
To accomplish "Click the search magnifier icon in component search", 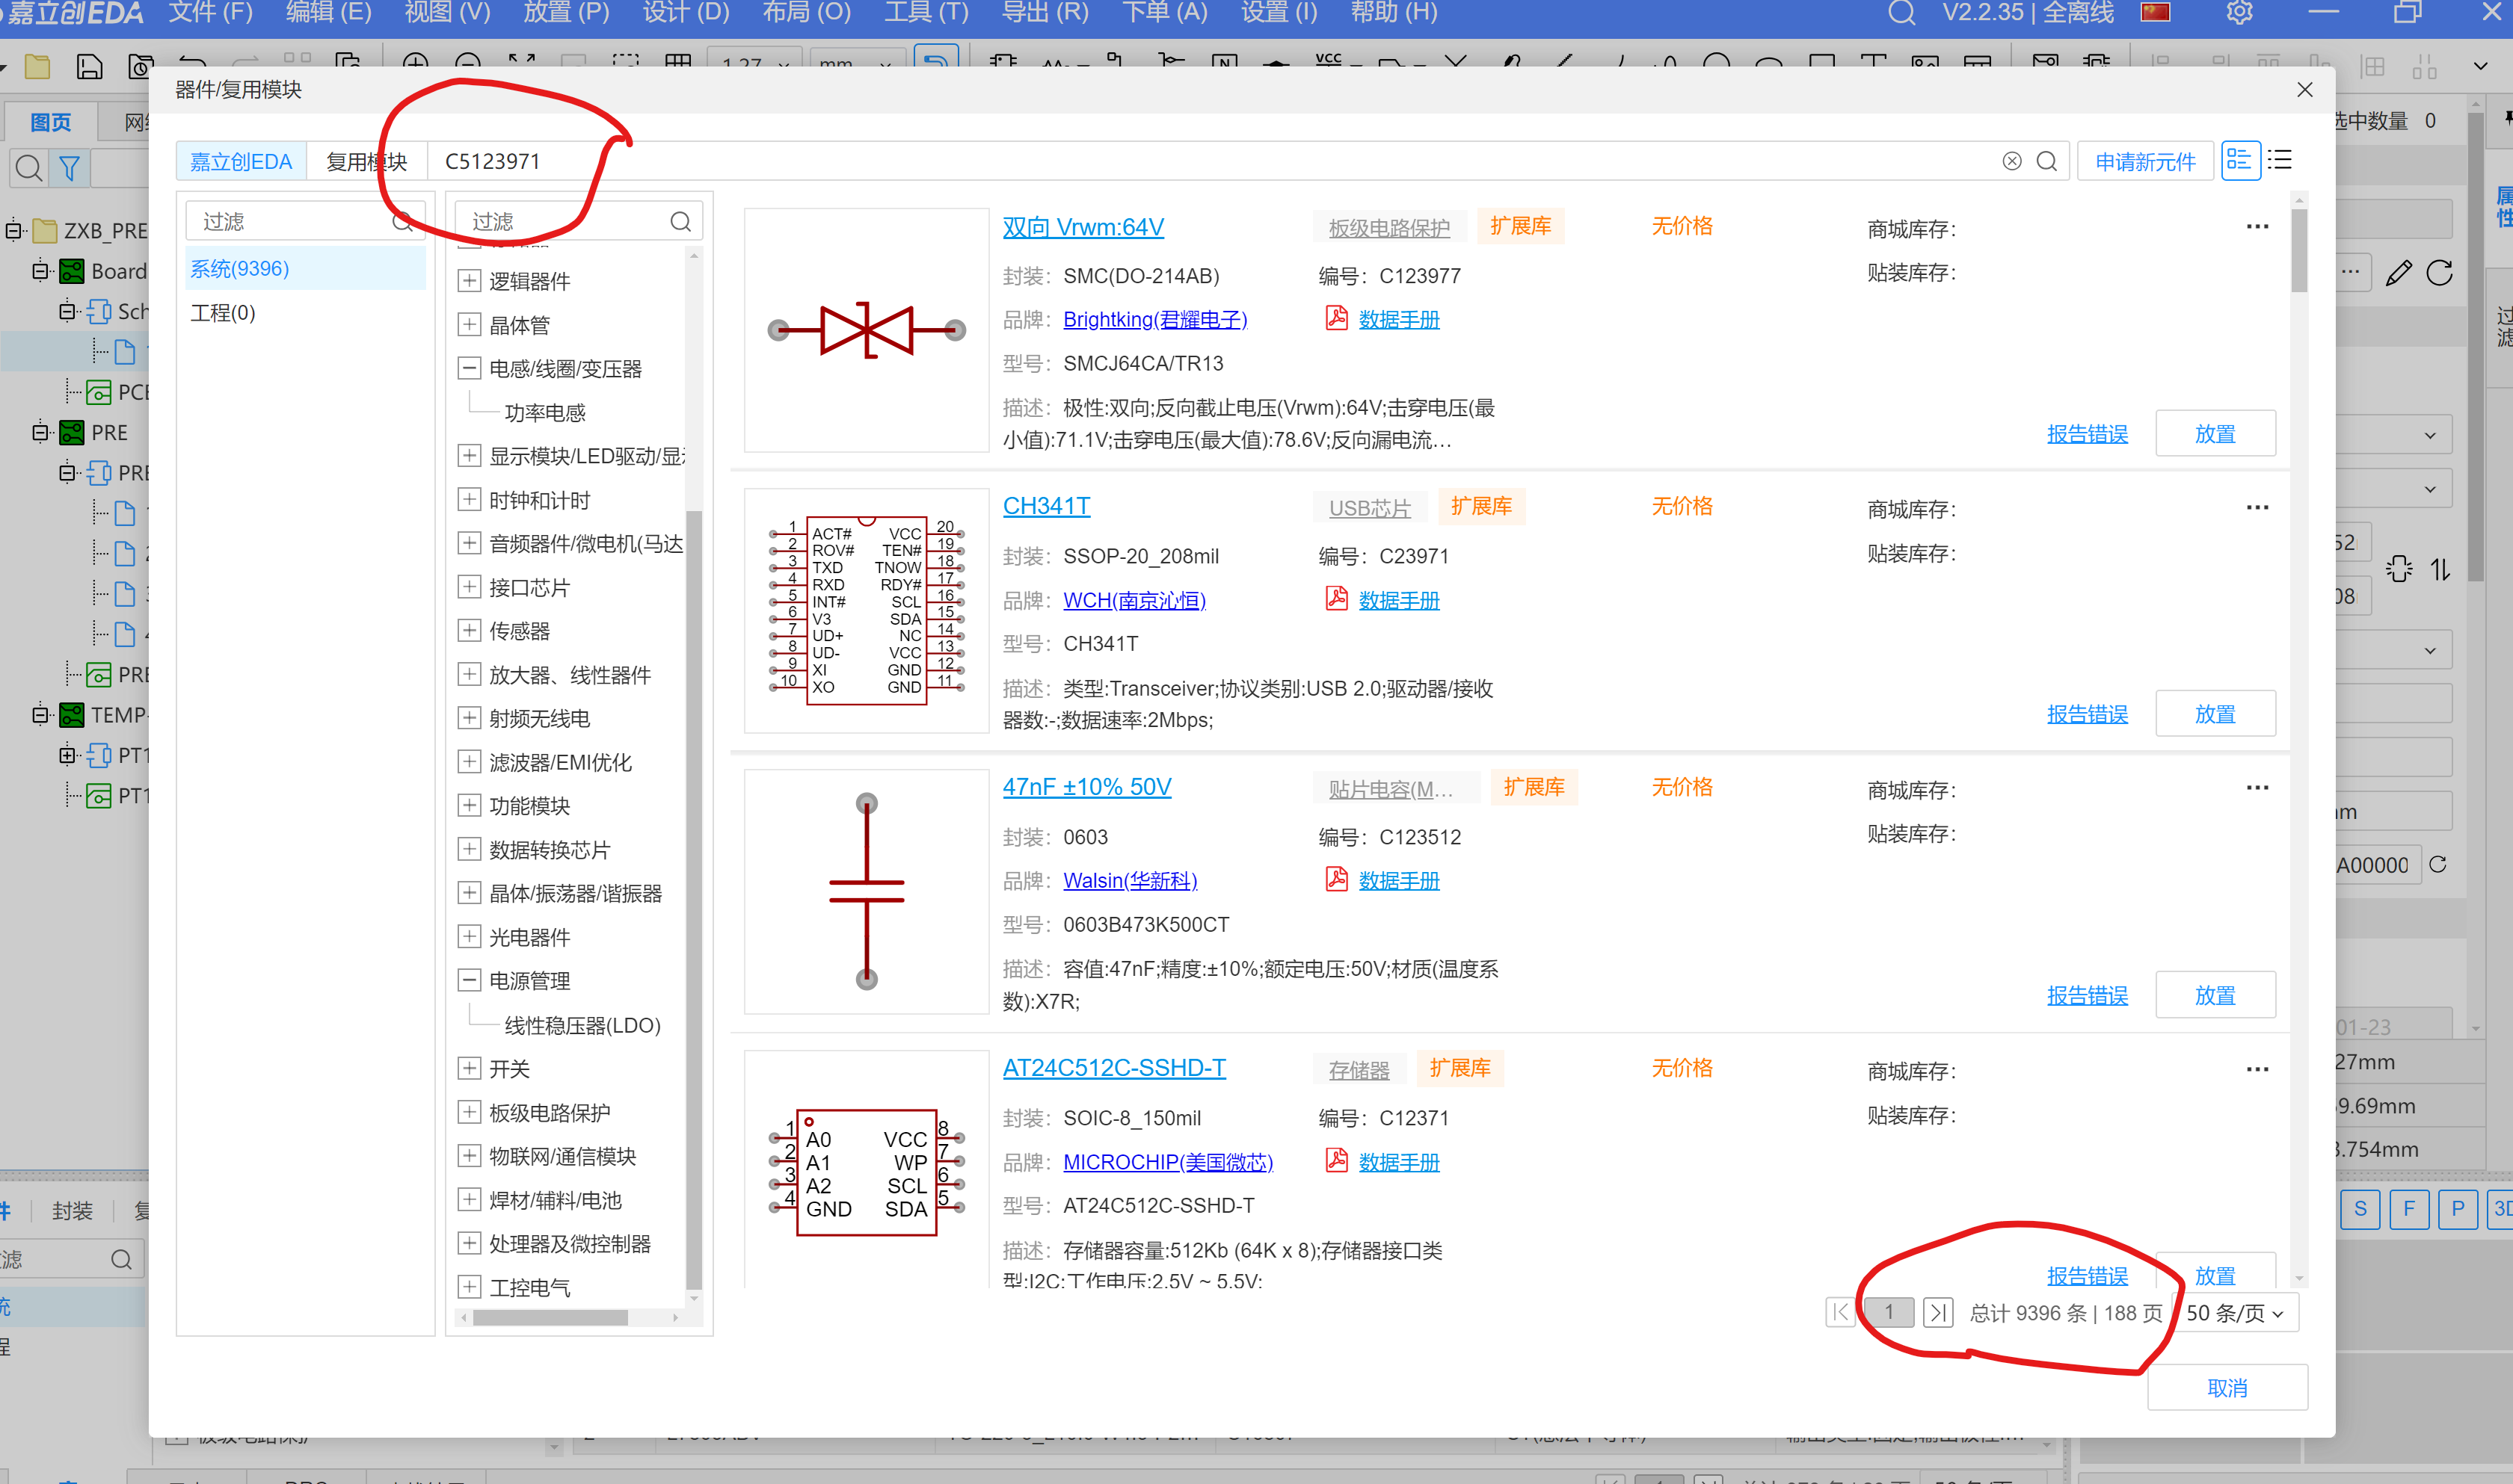I will coord(2047,161).
